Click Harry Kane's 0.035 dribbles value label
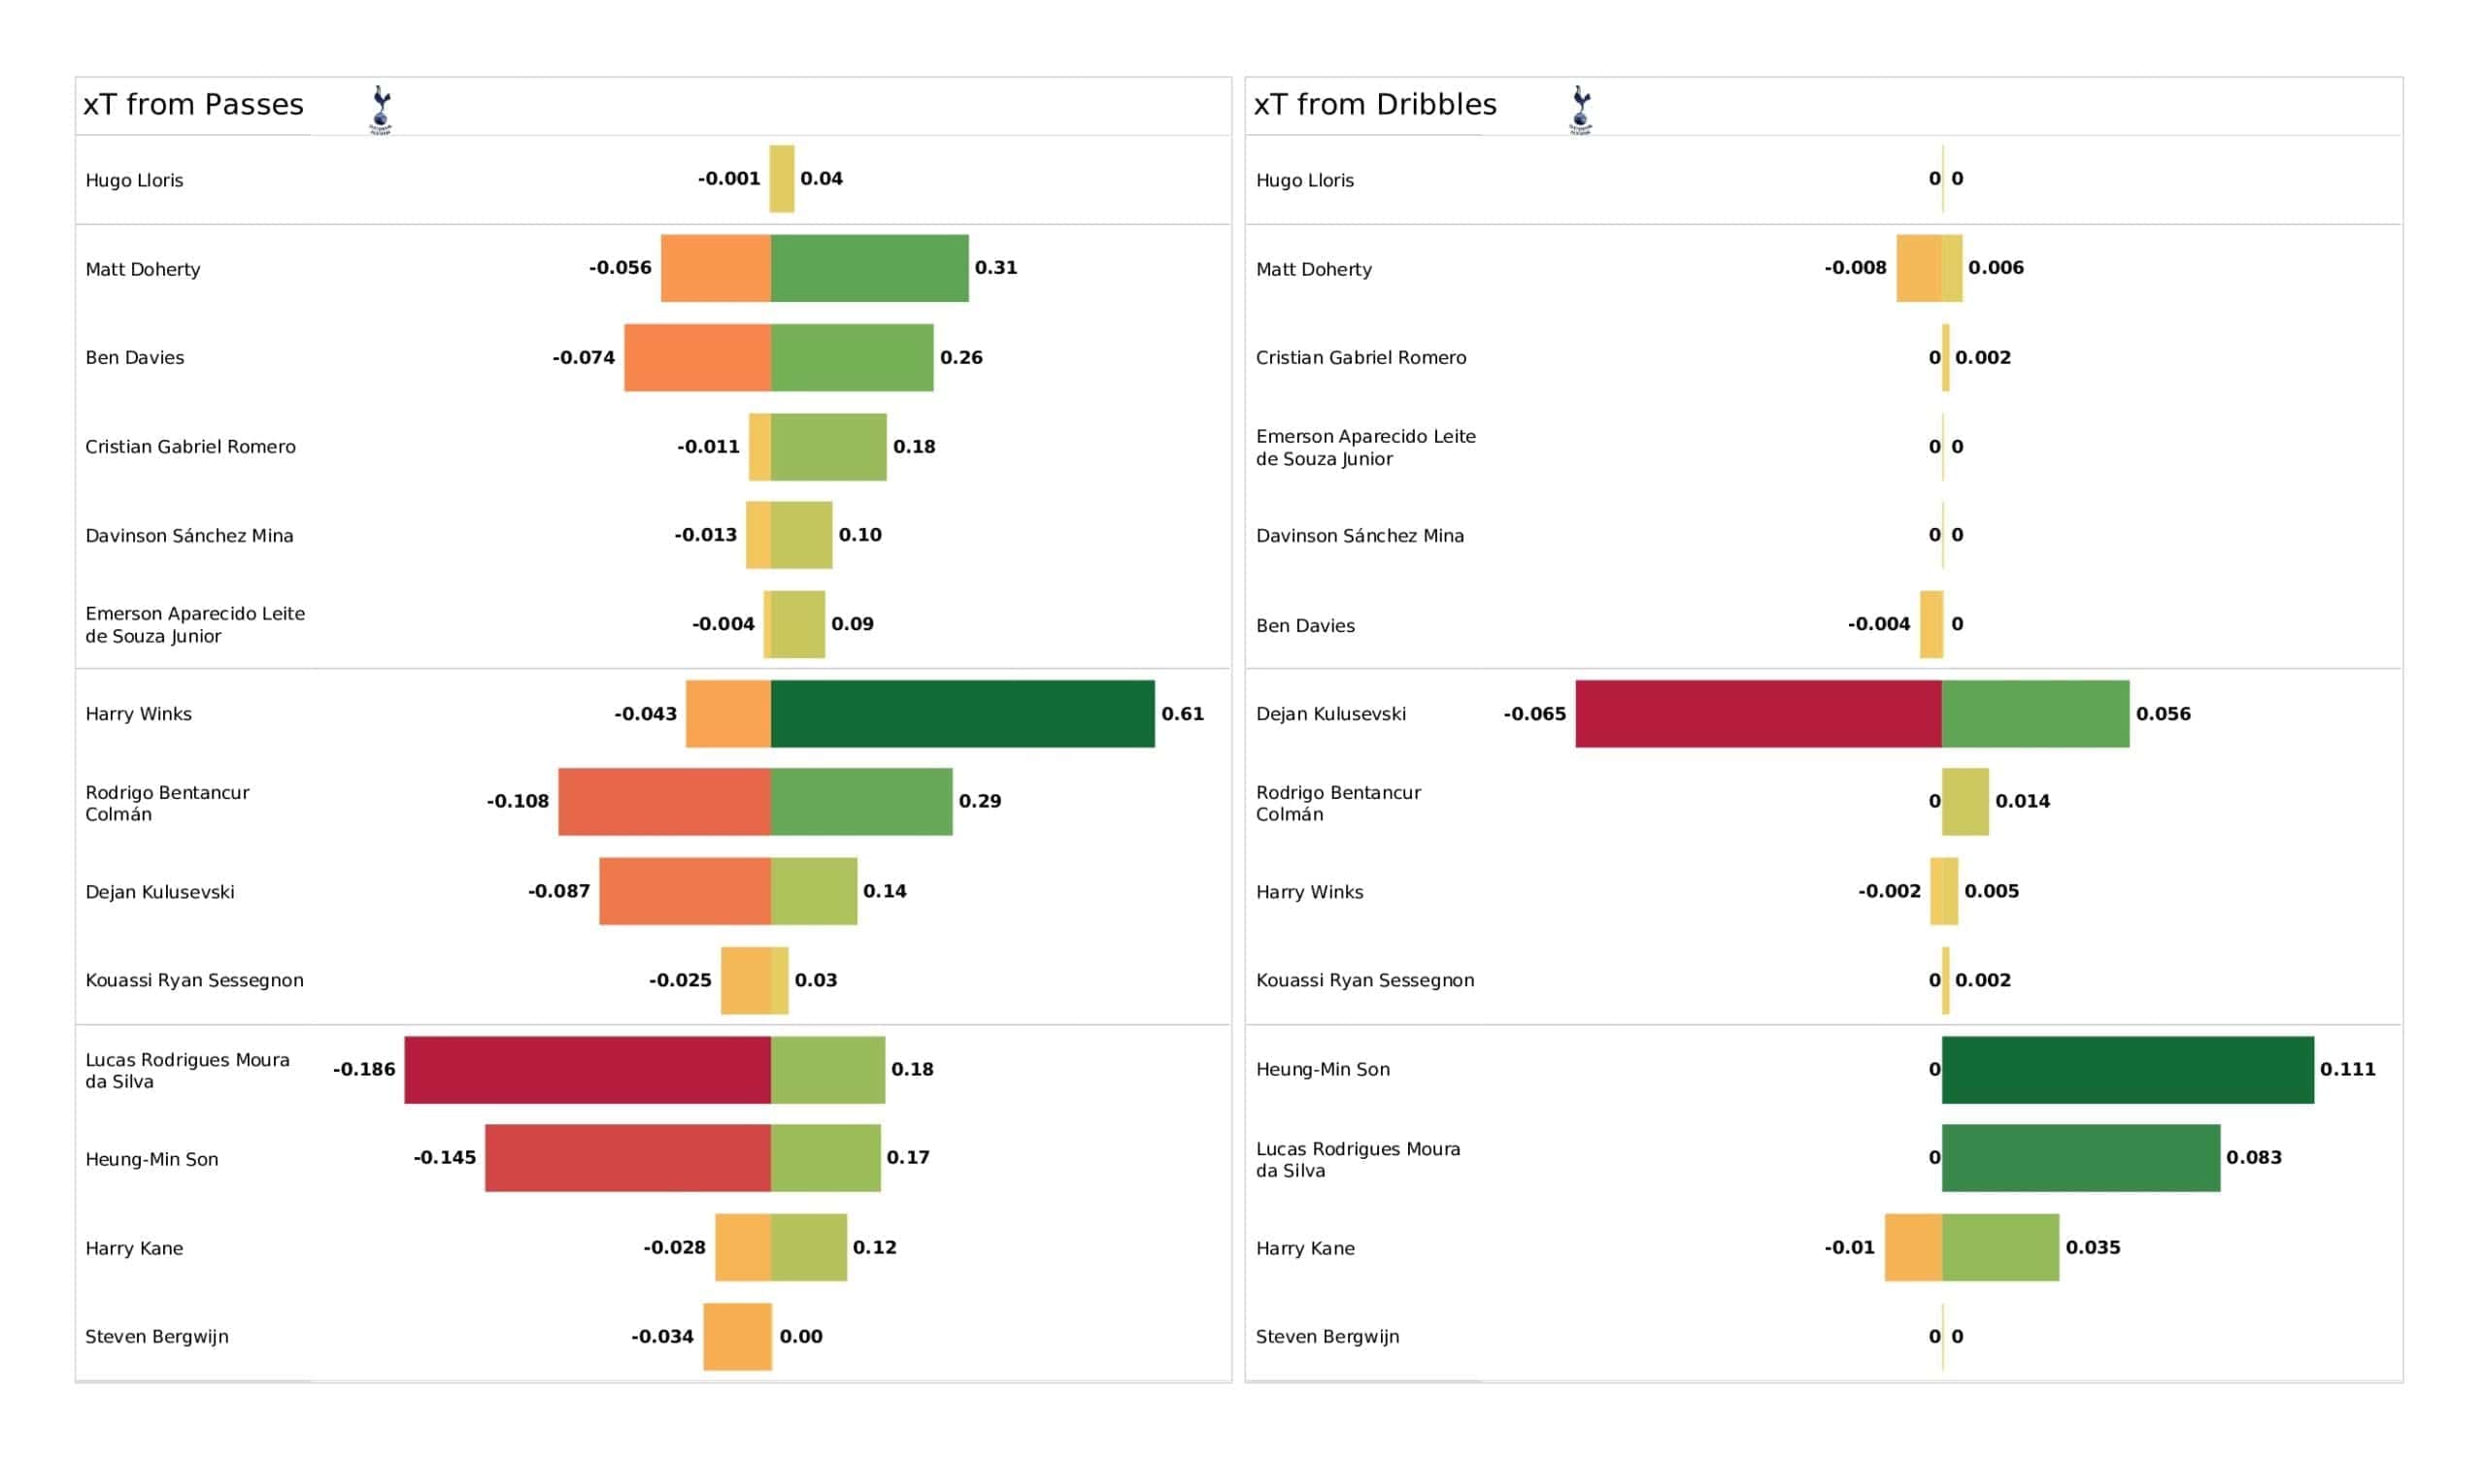This screenshot has width=2486, height=1460. pyautogui.click(x=2092, y=1246)
